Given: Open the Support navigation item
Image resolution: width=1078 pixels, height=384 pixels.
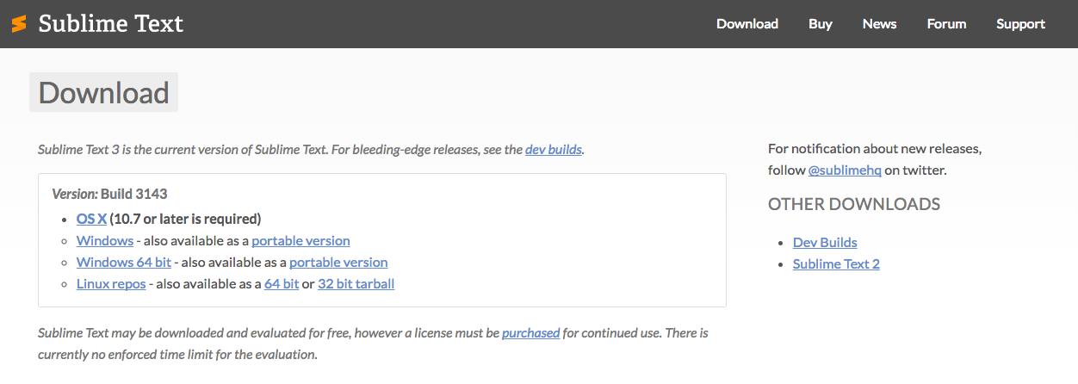Looking at the screenshot, I should tap(1020, 24).
